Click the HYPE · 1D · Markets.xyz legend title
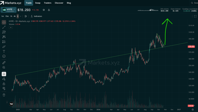198x112 pixels. point(19,21)
